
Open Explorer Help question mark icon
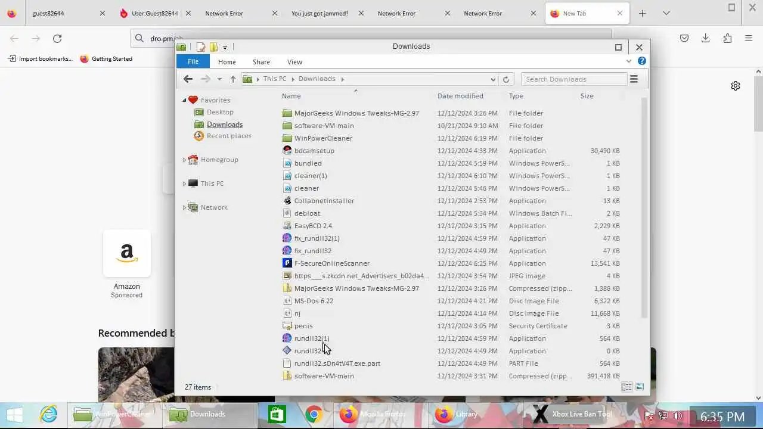(642, 61)
